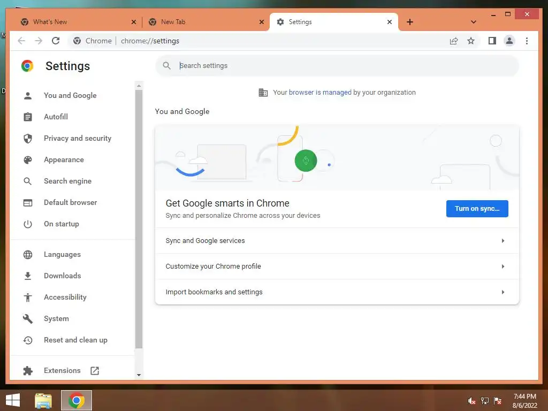548x411 pixels.
Task: Open the side panel icon
Action: tap(492, 41)
